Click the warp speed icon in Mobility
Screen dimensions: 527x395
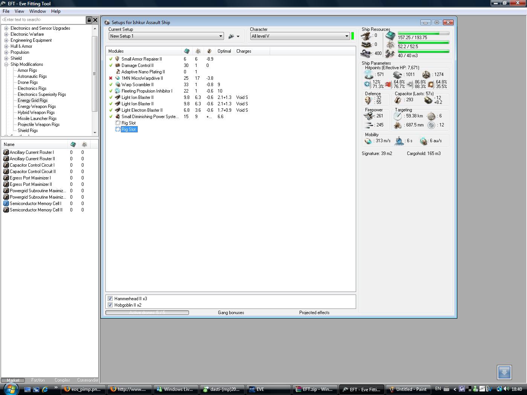point(424,141)
